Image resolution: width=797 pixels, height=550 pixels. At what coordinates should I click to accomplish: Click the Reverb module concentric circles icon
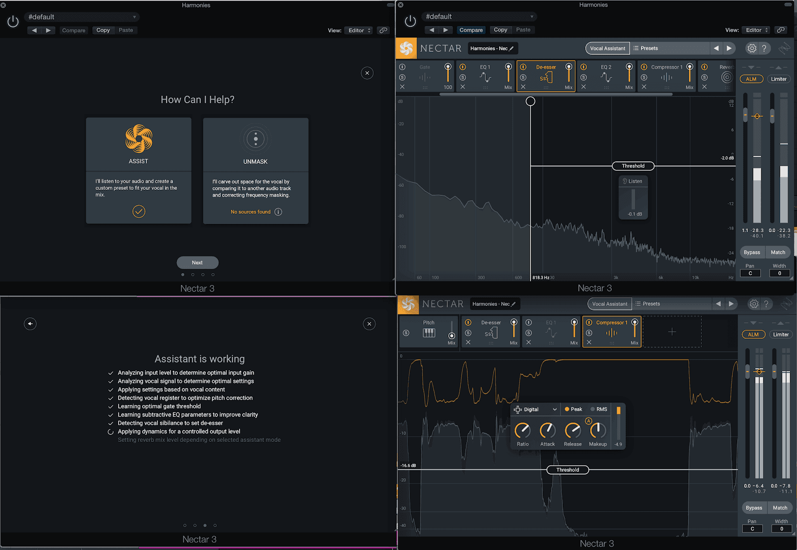tap(727, 77)
